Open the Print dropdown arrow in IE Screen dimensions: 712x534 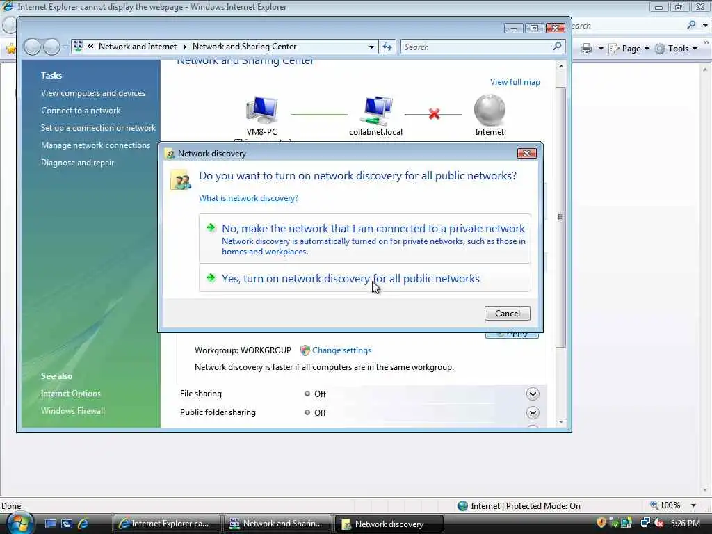[x=600, y=49]
